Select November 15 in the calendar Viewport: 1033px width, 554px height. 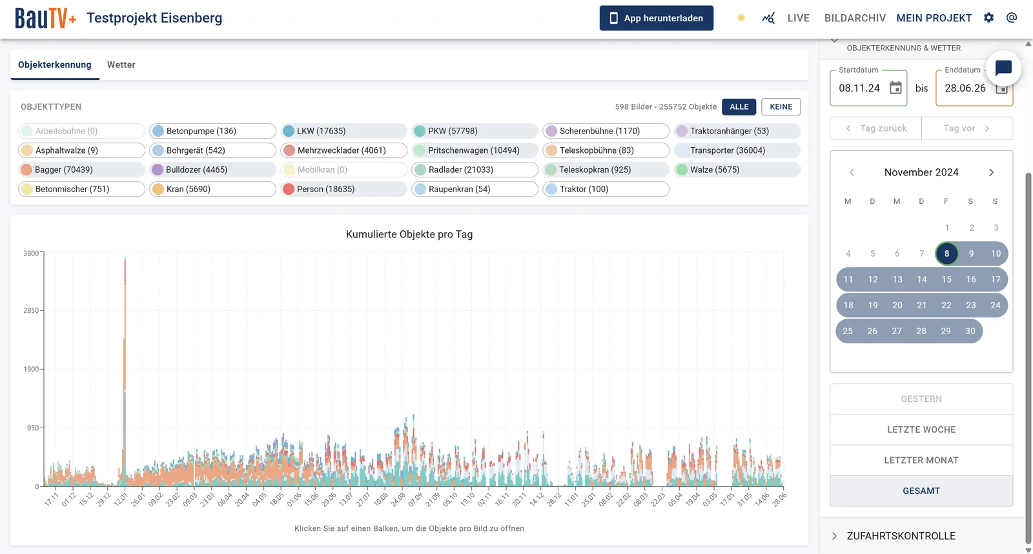point(946,279)
